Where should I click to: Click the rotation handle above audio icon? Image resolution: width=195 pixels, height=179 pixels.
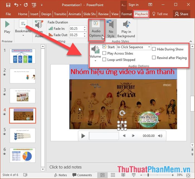(122, 113)
